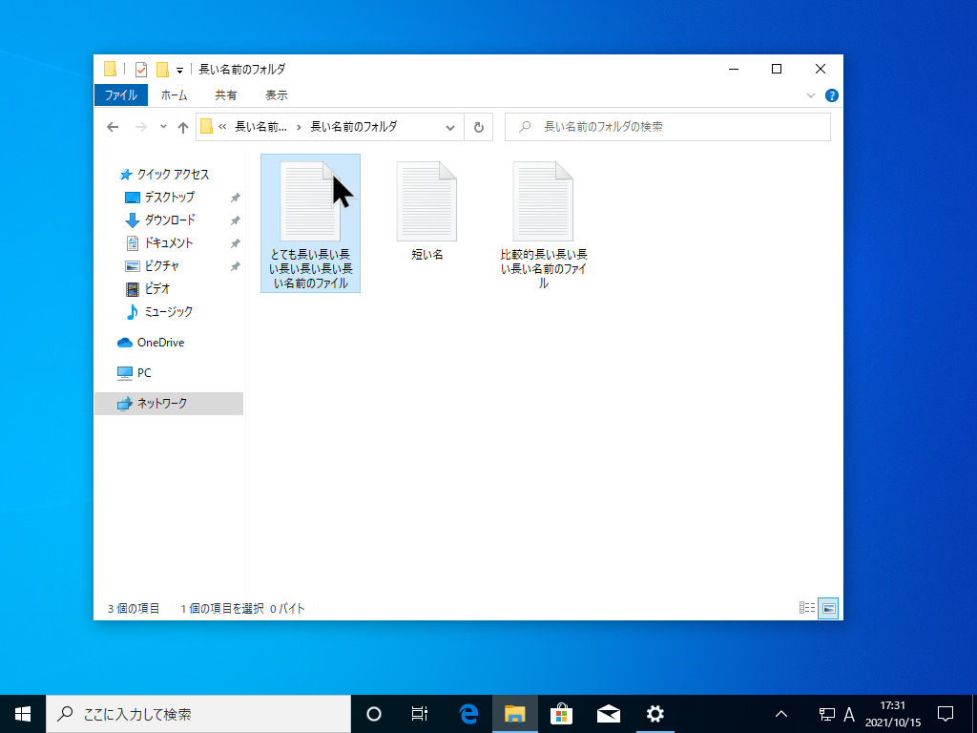
Task: Open the Action Center notifications icon
Action: click(946, 714)
